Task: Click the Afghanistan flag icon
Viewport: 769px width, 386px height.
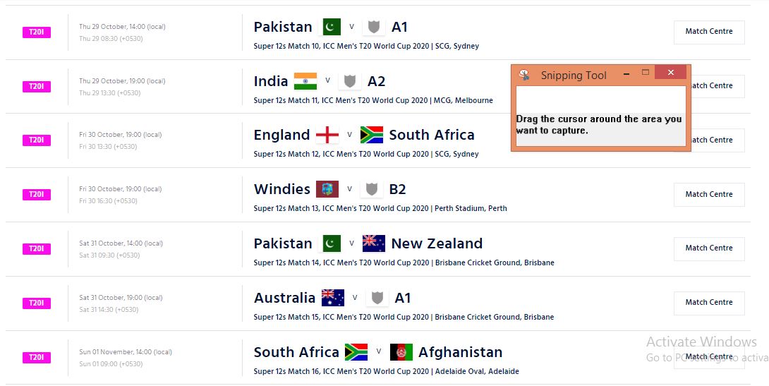Action: pyautogui.click(x=401, y=351)
